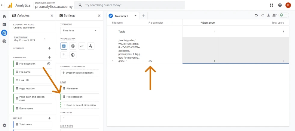
Task: Select the bar chart visualization
Action: [64, 55]
